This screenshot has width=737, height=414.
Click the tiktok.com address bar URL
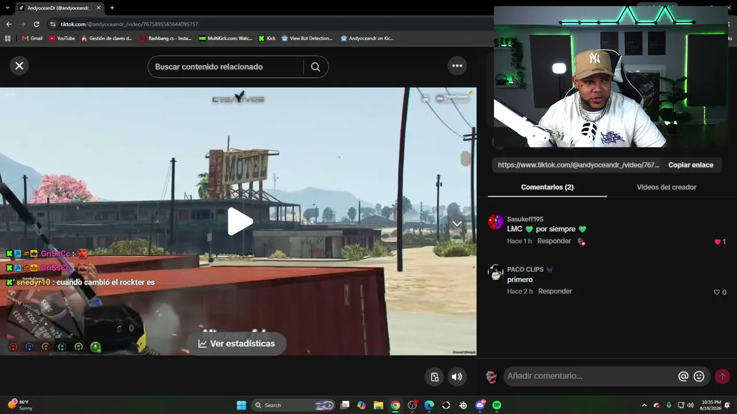click(130, 24)
